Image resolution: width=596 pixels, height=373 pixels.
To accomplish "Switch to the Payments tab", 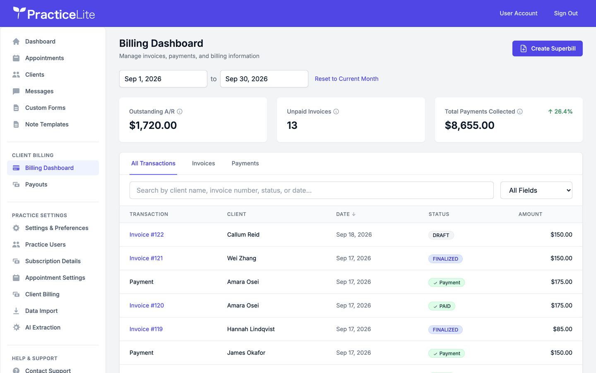I will pos(245,163).
